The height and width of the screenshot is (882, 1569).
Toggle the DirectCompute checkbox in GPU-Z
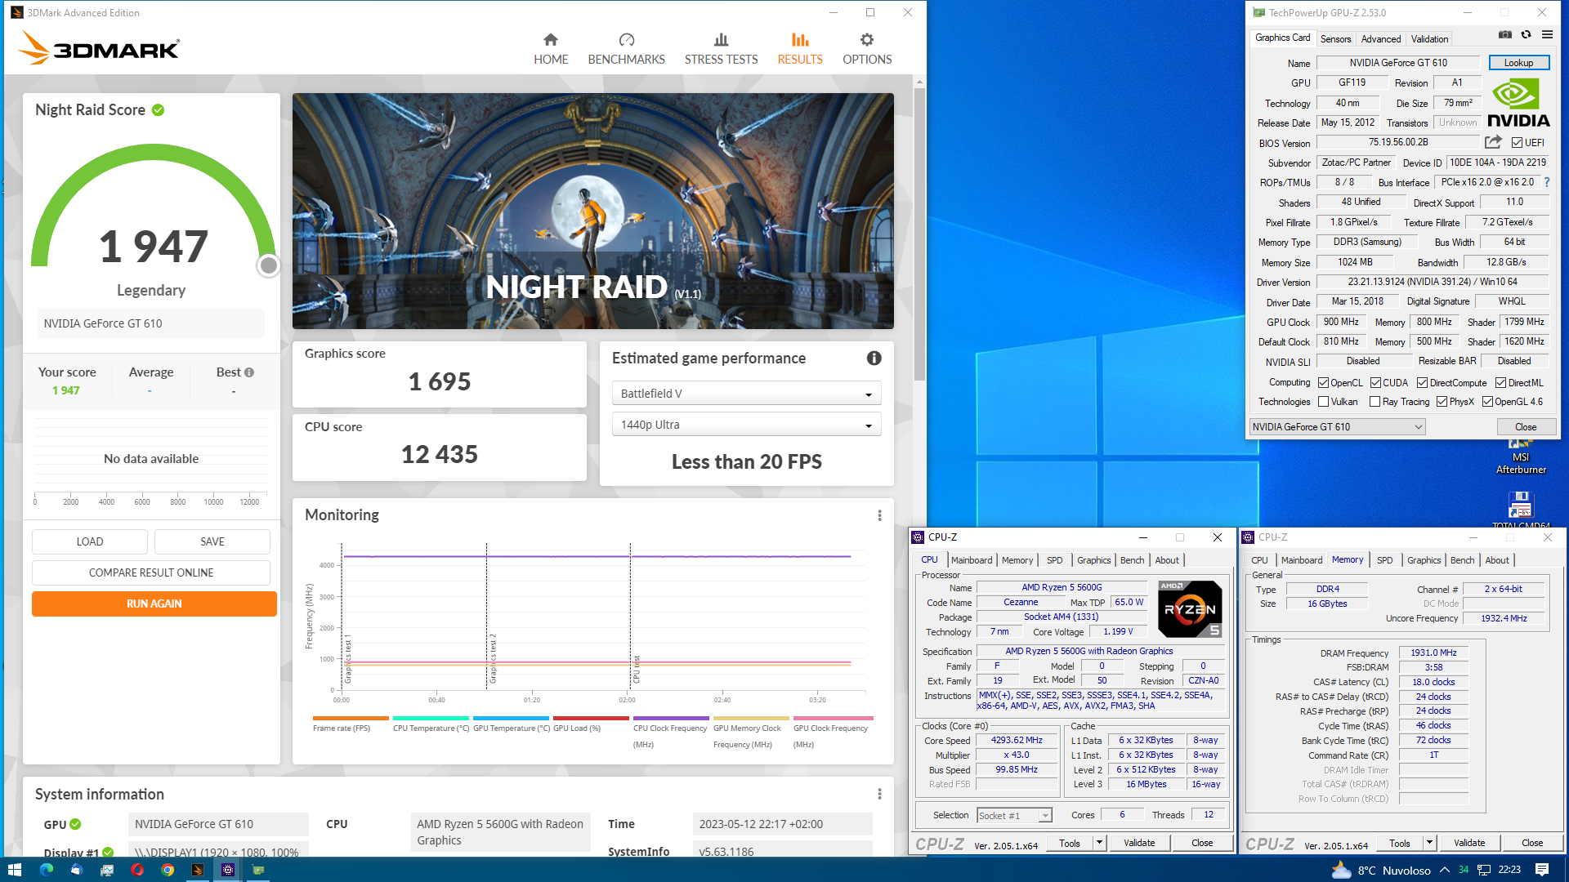[x=1422, y=382]
